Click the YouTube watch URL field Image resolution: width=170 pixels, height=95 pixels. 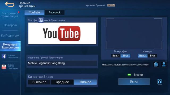click(126, 65)
